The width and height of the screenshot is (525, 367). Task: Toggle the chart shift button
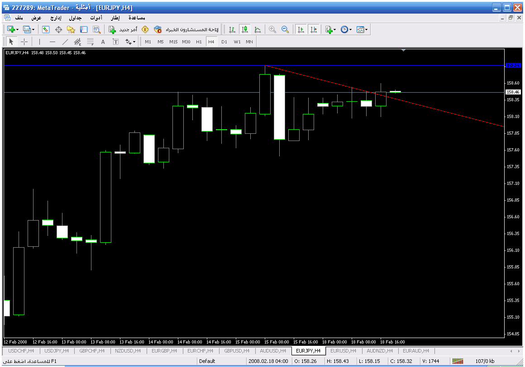pos(313,29)
